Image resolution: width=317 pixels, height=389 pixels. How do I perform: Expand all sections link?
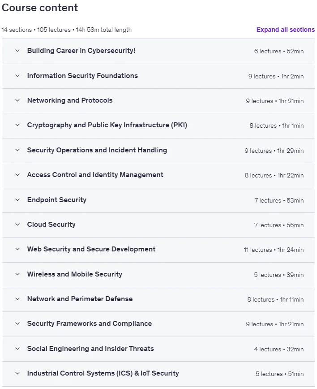pos(286,30)
